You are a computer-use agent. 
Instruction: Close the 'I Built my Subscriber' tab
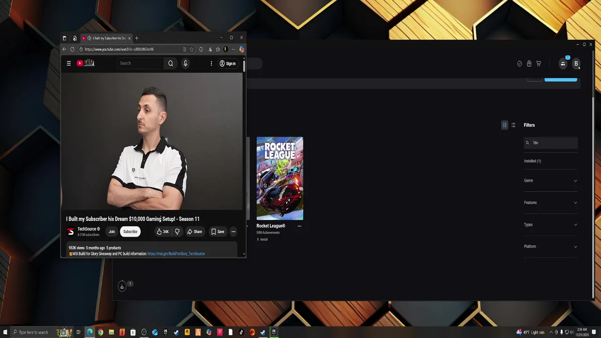[x=130, y=38]
